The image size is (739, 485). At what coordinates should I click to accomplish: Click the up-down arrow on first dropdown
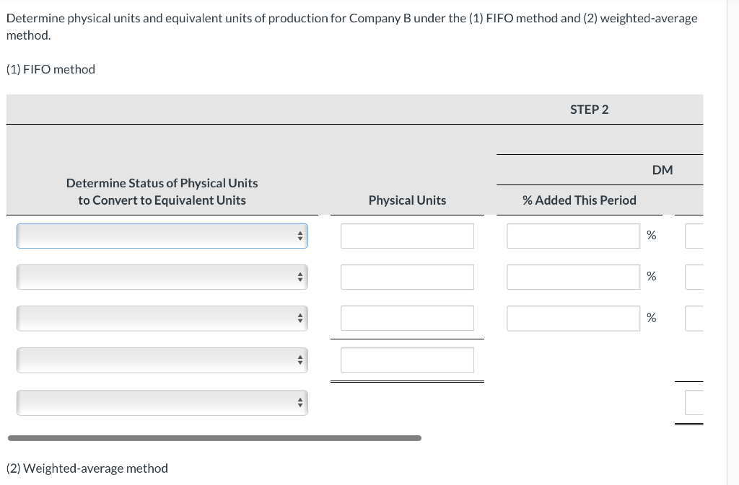tap(299, 236)
